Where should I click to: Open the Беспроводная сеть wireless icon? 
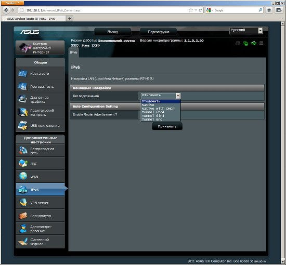click(x=23, y=151)
